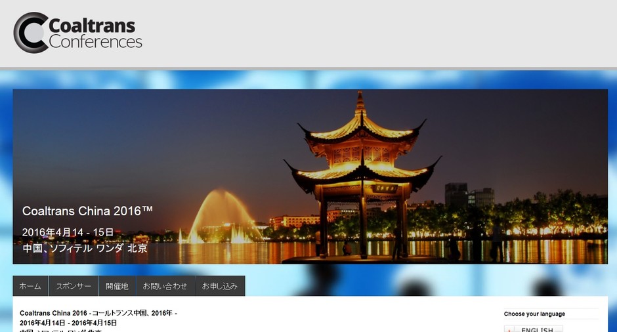Click banner location 中国、ソフィテル ワンダ 北京

(x=85, y=248)
